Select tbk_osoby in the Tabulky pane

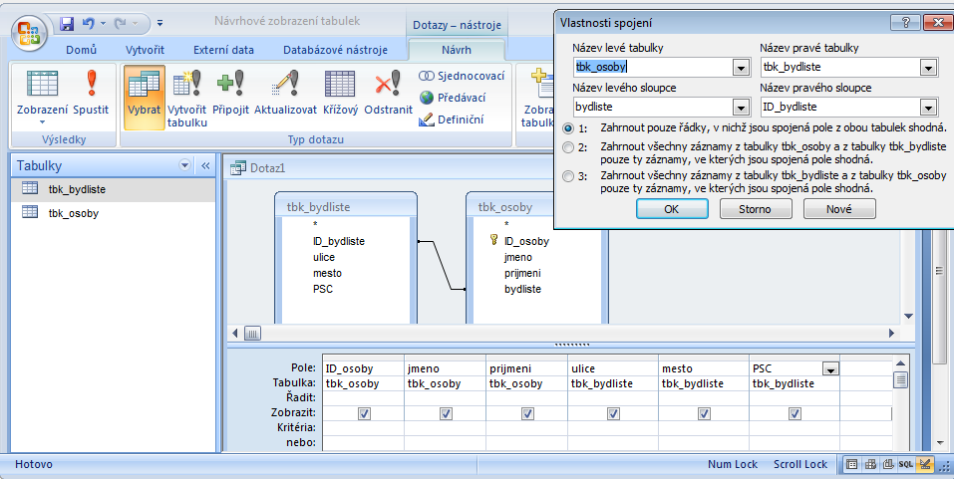point(73,212)
